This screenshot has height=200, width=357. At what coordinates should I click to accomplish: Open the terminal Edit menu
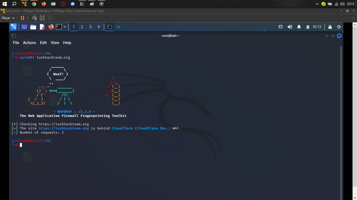43,43
